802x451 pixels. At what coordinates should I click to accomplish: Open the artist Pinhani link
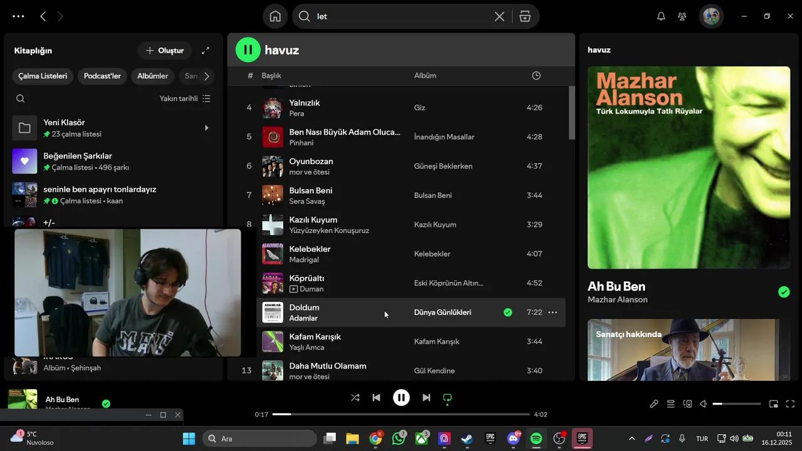pos(301,143)
